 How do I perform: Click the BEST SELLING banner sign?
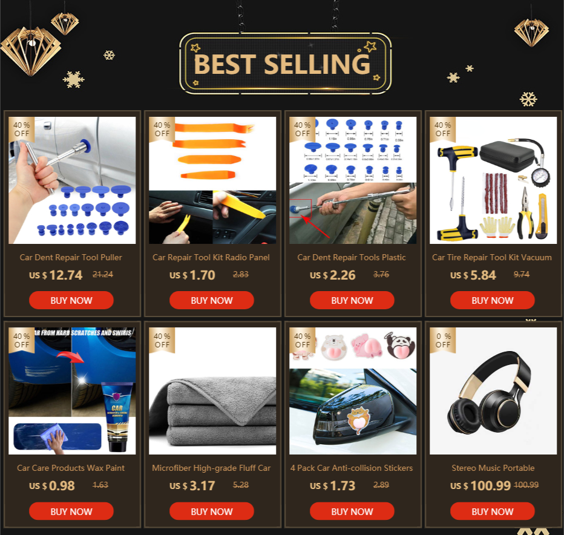click(285, 64)
